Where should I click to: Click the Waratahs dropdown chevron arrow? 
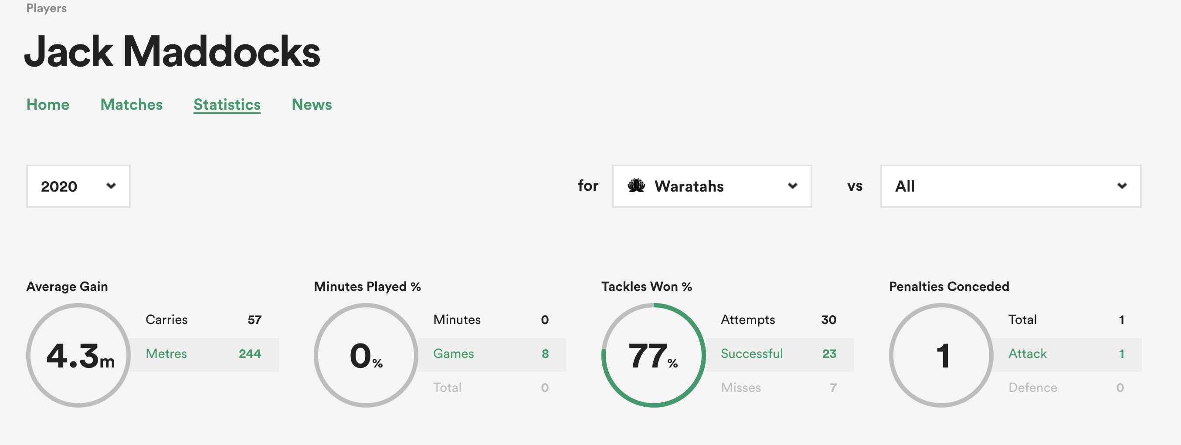[x=792, y=185]
